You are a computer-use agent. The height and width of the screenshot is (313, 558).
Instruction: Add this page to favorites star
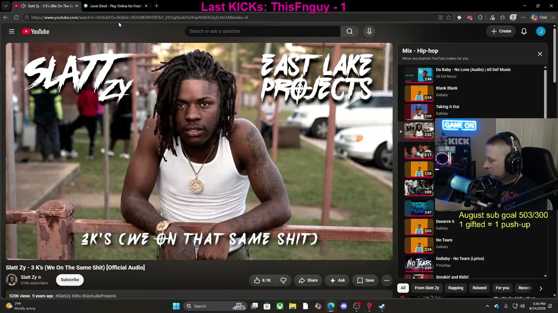pos(449,17)
